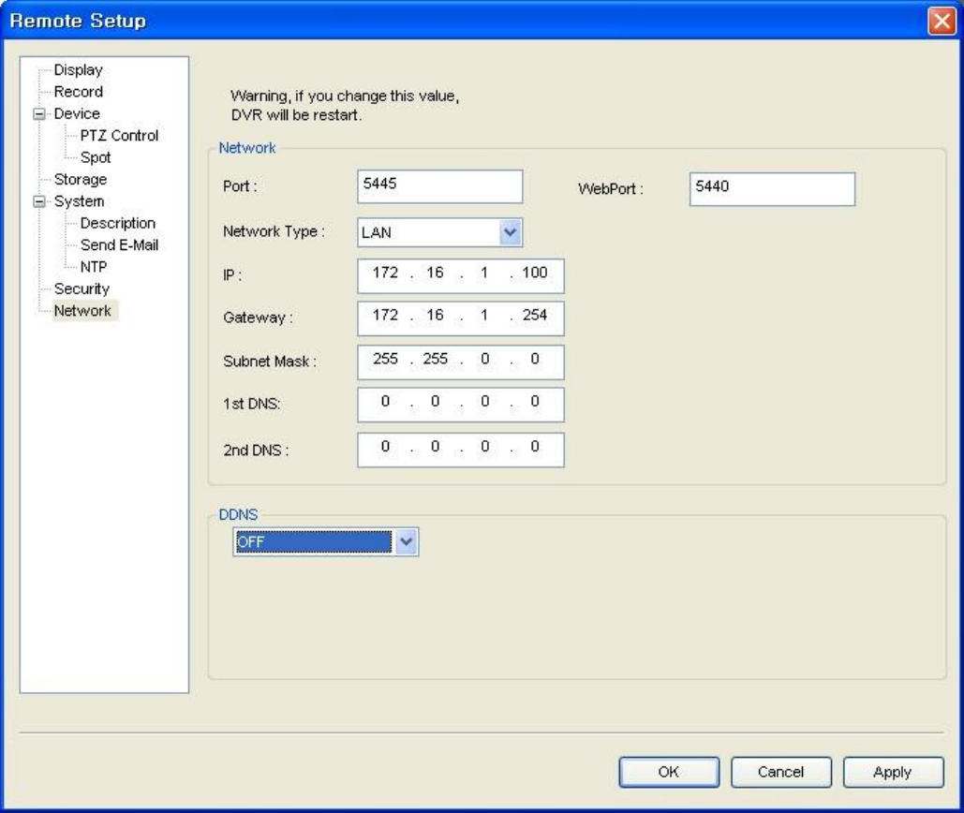Open PTZ Control settings
The width and height of the screenshot is (964, 813).
pyautogui.click(x=119, y=136)
